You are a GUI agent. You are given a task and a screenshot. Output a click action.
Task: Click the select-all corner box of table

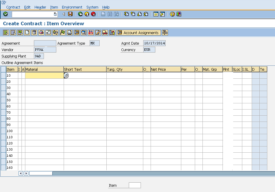[4, 69]
